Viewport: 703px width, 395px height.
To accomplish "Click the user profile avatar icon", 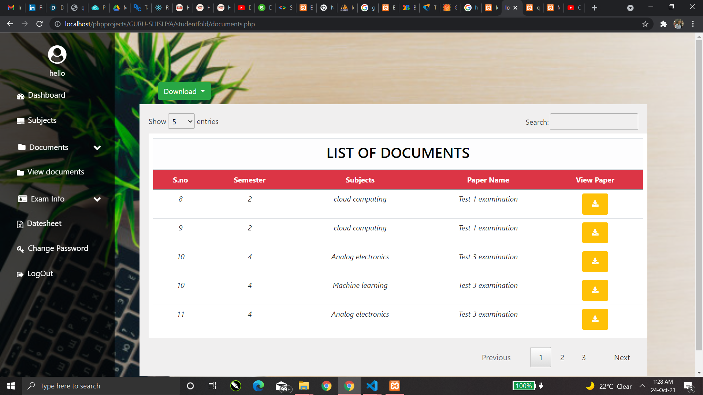I will click(57, 55).
